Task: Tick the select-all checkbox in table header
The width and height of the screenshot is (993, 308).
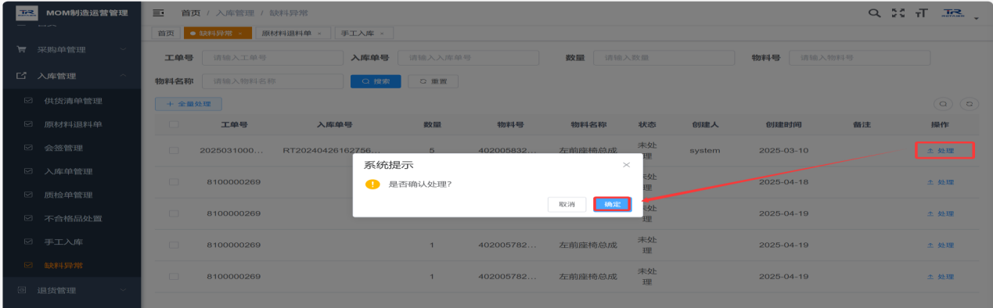Action: click(174, 124)
